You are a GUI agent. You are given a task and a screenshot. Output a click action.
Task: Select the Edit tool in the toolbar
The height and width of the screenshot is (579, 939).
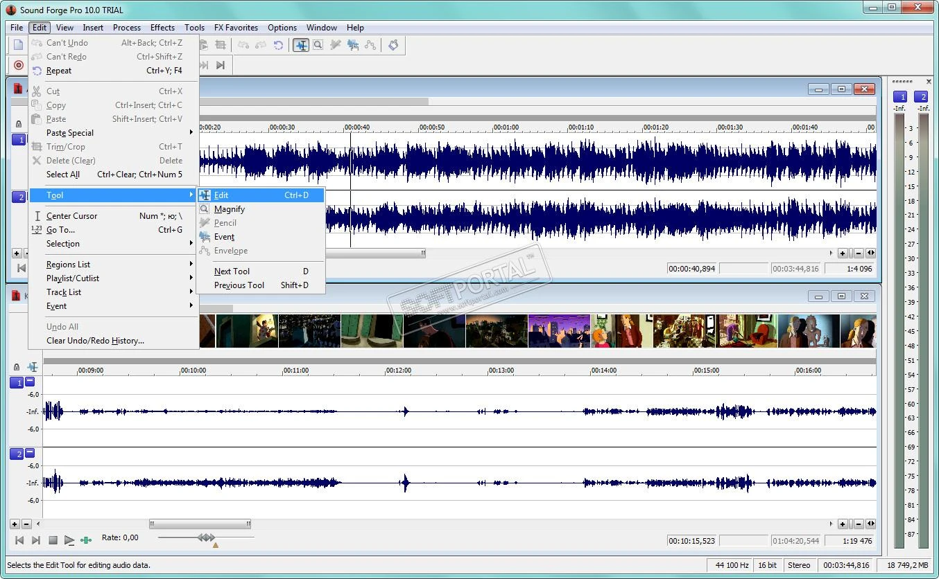point(301,45)
